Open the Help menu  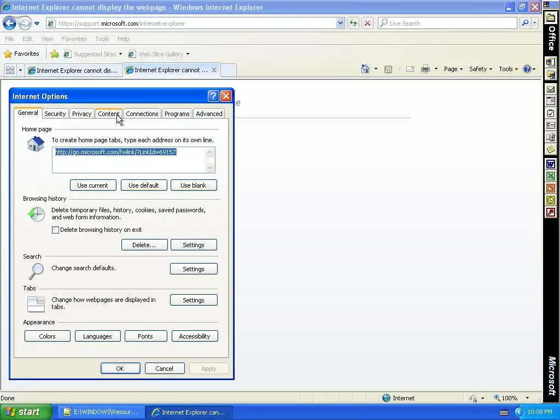(123, 39)
